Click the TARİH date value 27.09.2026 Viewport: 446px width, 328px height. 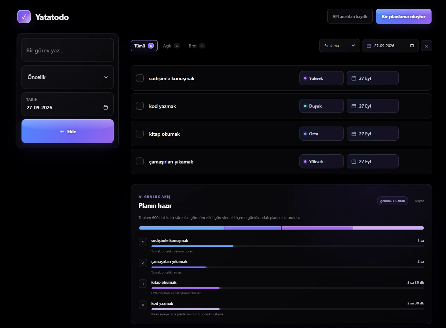tap(39, 108)
